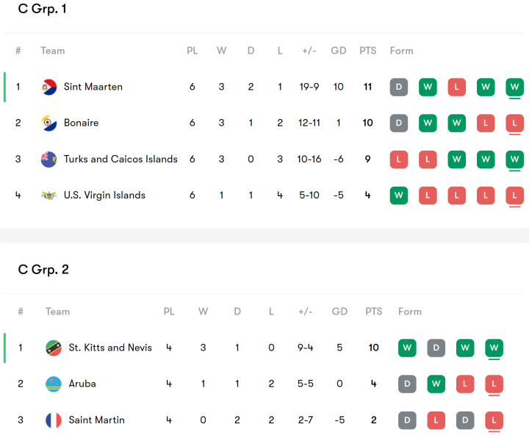
Task: Click the PTS column header in Group 1
Action: [367, 51]
